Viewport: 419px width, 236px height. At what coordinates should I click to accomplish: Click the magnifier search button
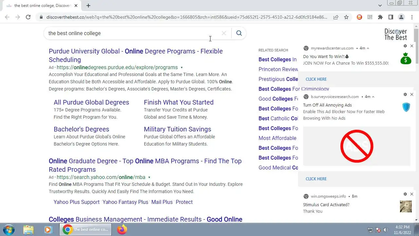[239, 33]
